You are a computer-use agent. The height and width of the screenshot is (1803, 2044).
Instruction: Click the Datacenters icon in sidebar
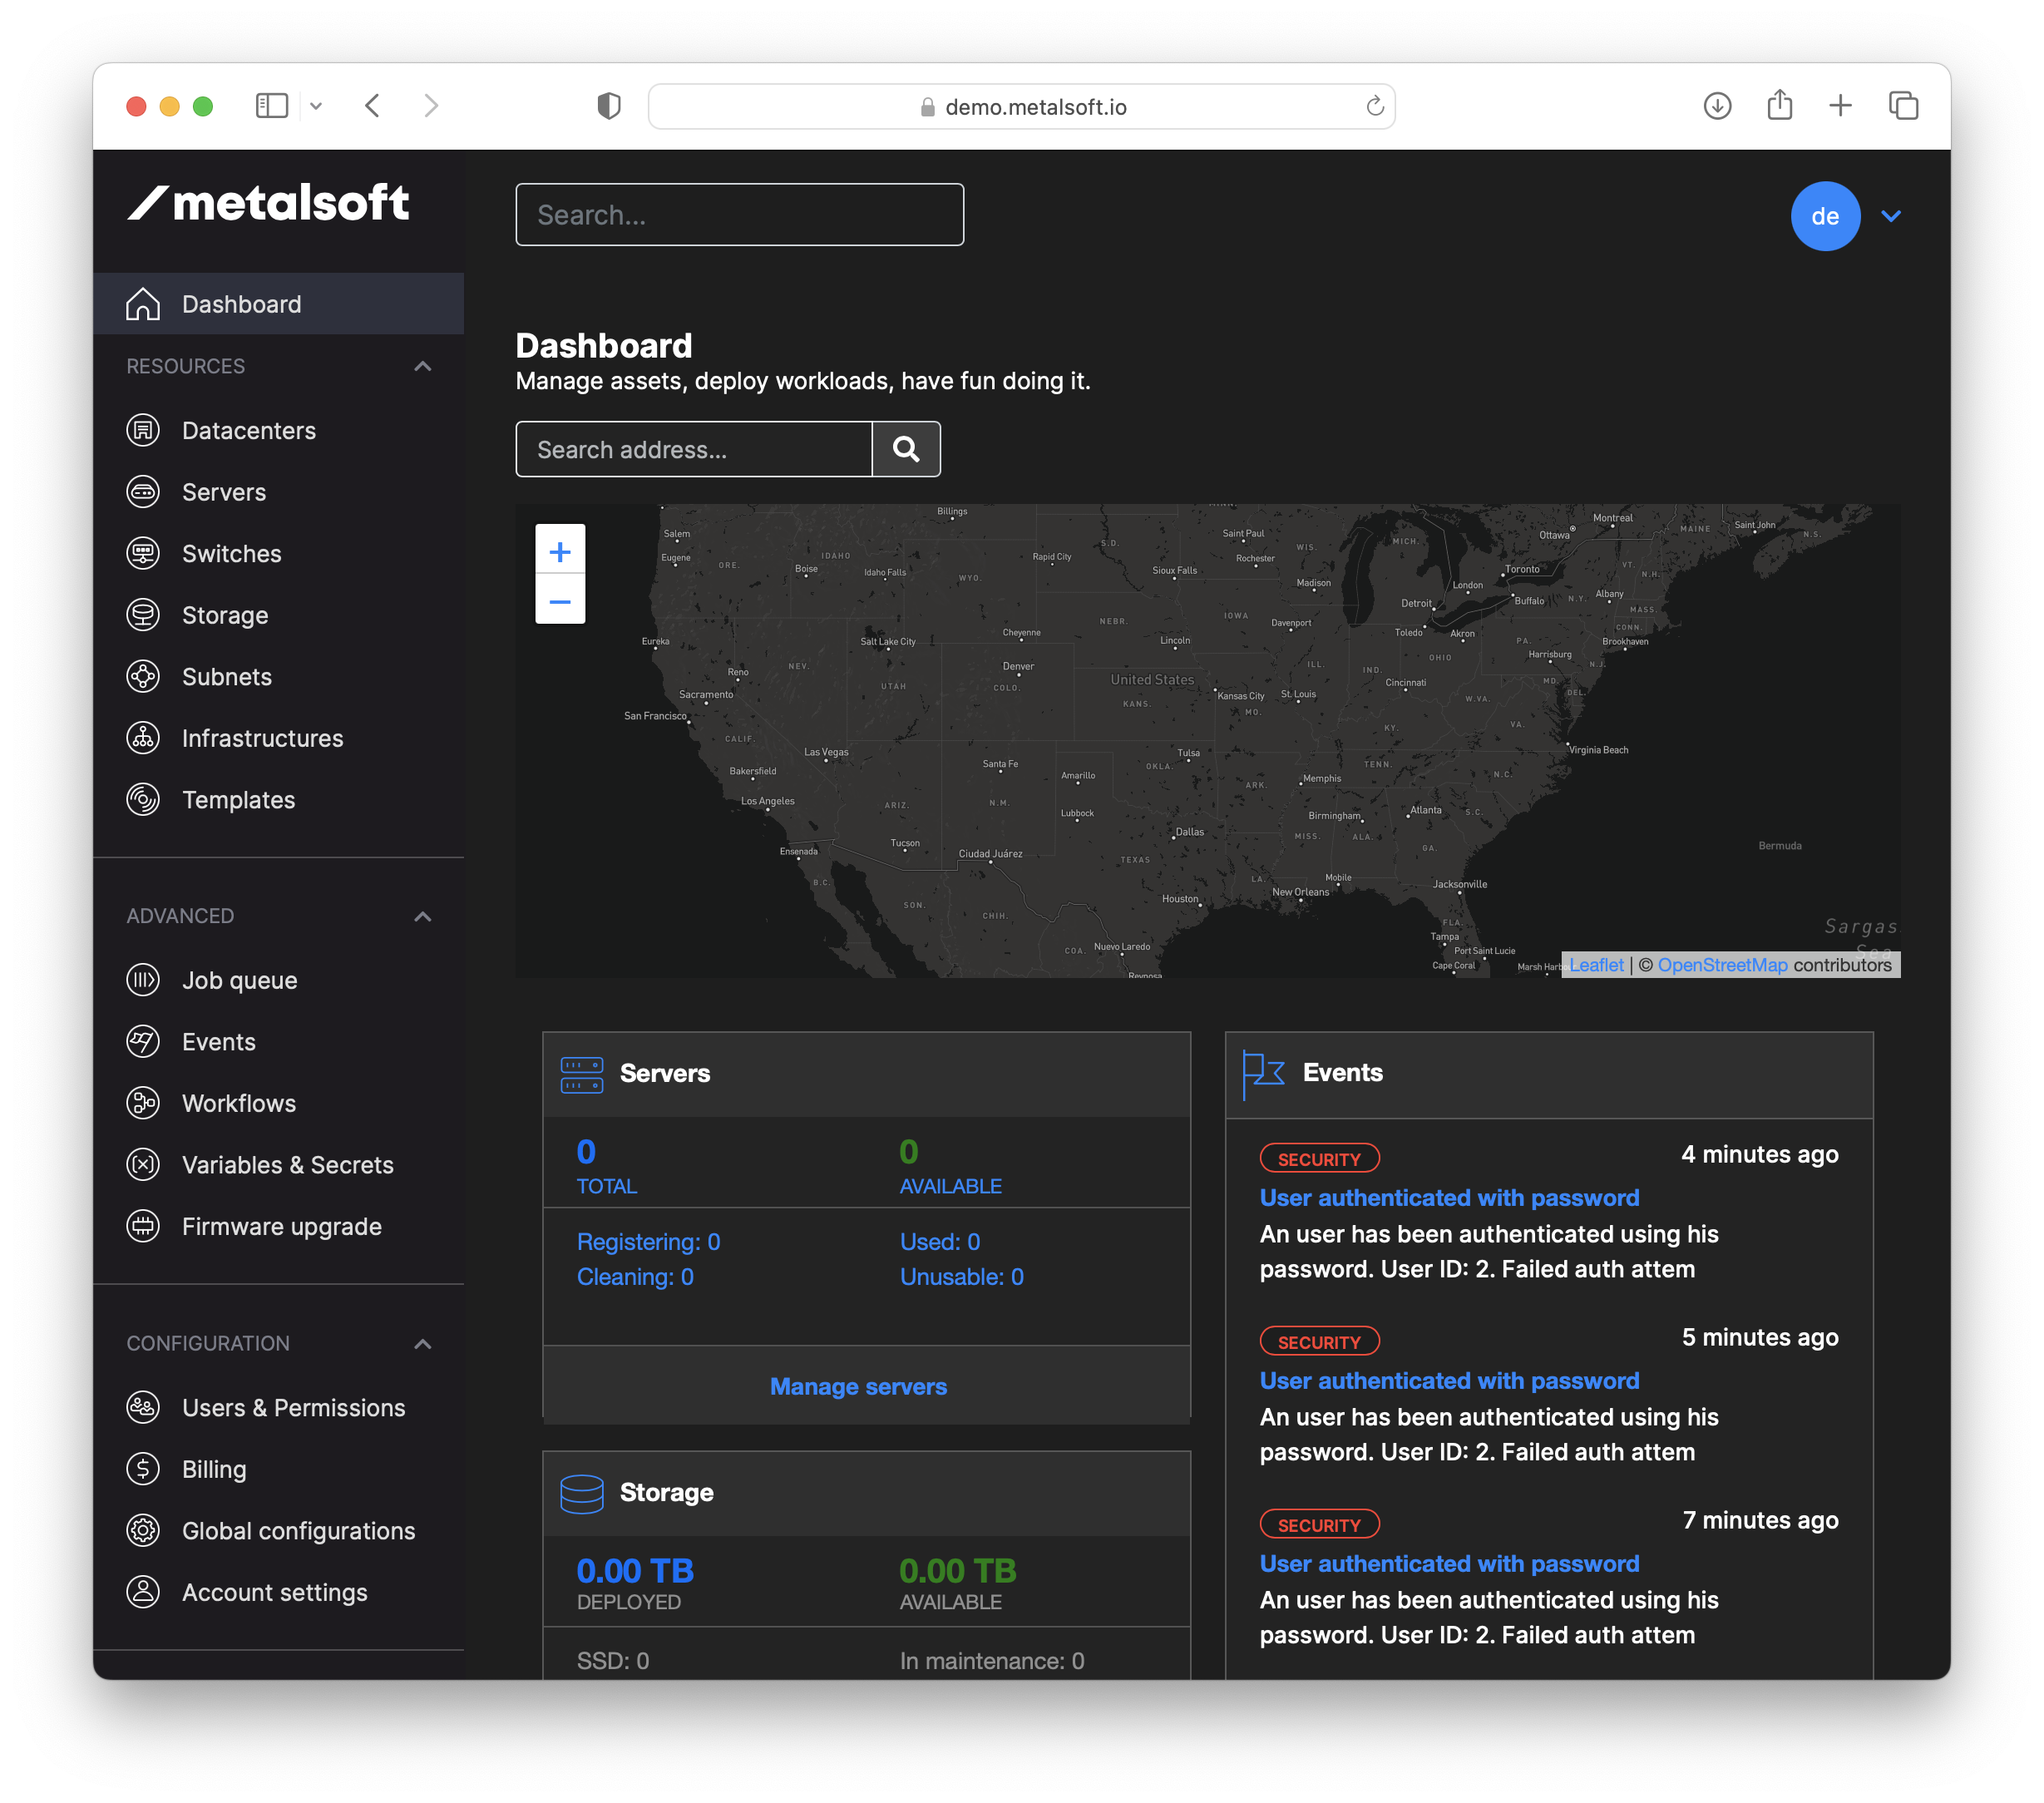[x=143, y=431]
